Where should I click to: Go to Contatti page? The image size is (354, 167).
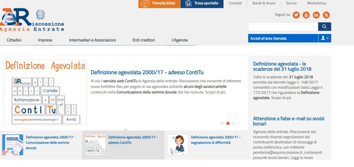click(235, 3)
